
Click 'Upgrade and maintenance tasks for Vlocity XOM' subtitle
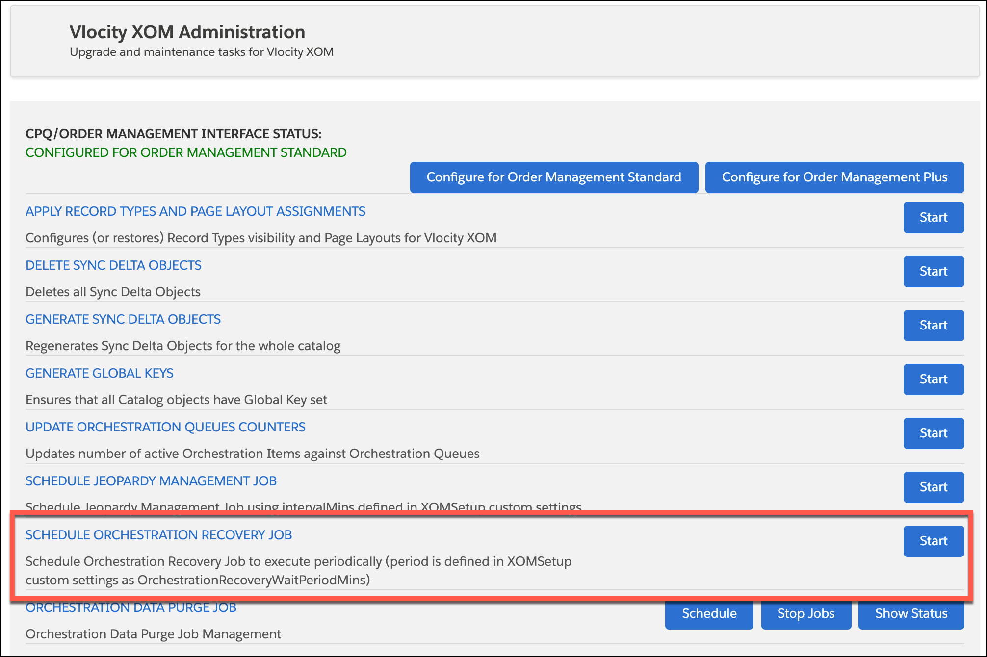[x=202, y=52]
